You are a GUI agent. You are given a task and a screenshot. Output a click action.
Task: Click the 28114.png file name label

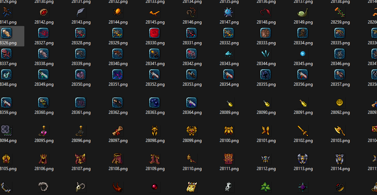(340, 169)
